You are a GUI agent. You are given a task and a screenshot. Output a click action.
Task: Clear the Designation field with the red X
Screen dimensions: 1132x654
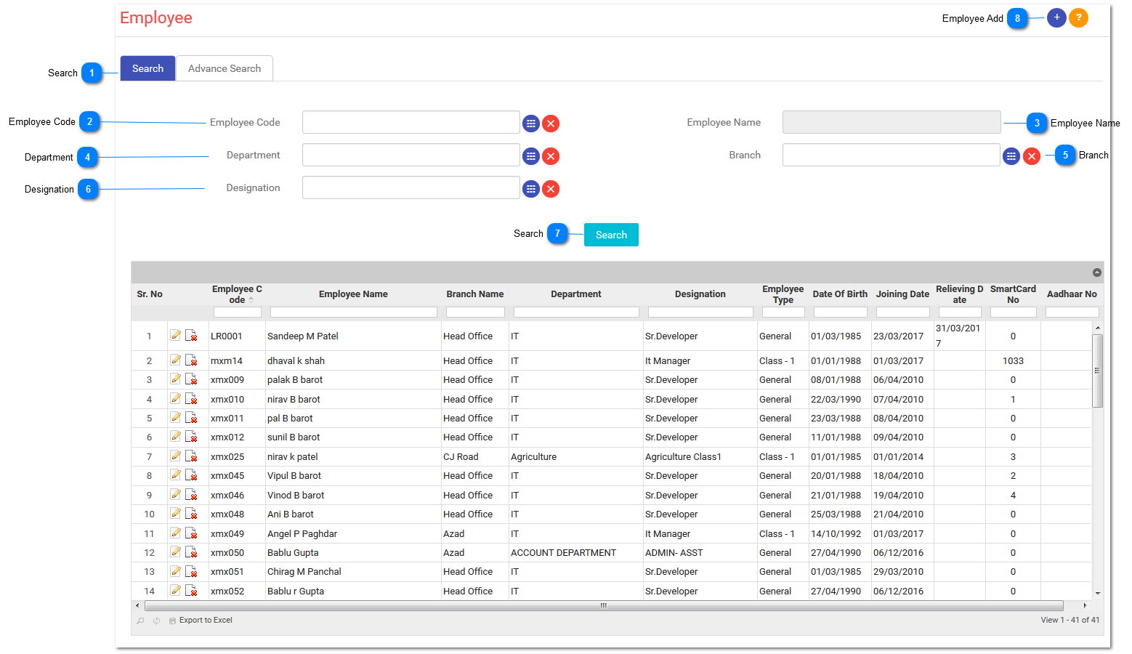coord(551,189)
